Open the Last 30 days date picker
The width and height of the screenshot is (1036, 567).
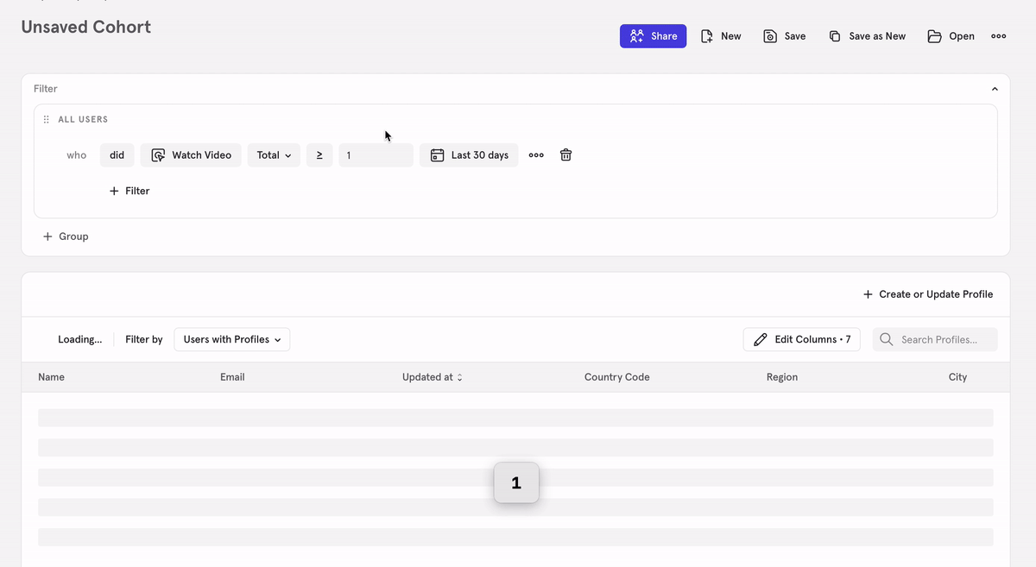(x=469, y=155)
